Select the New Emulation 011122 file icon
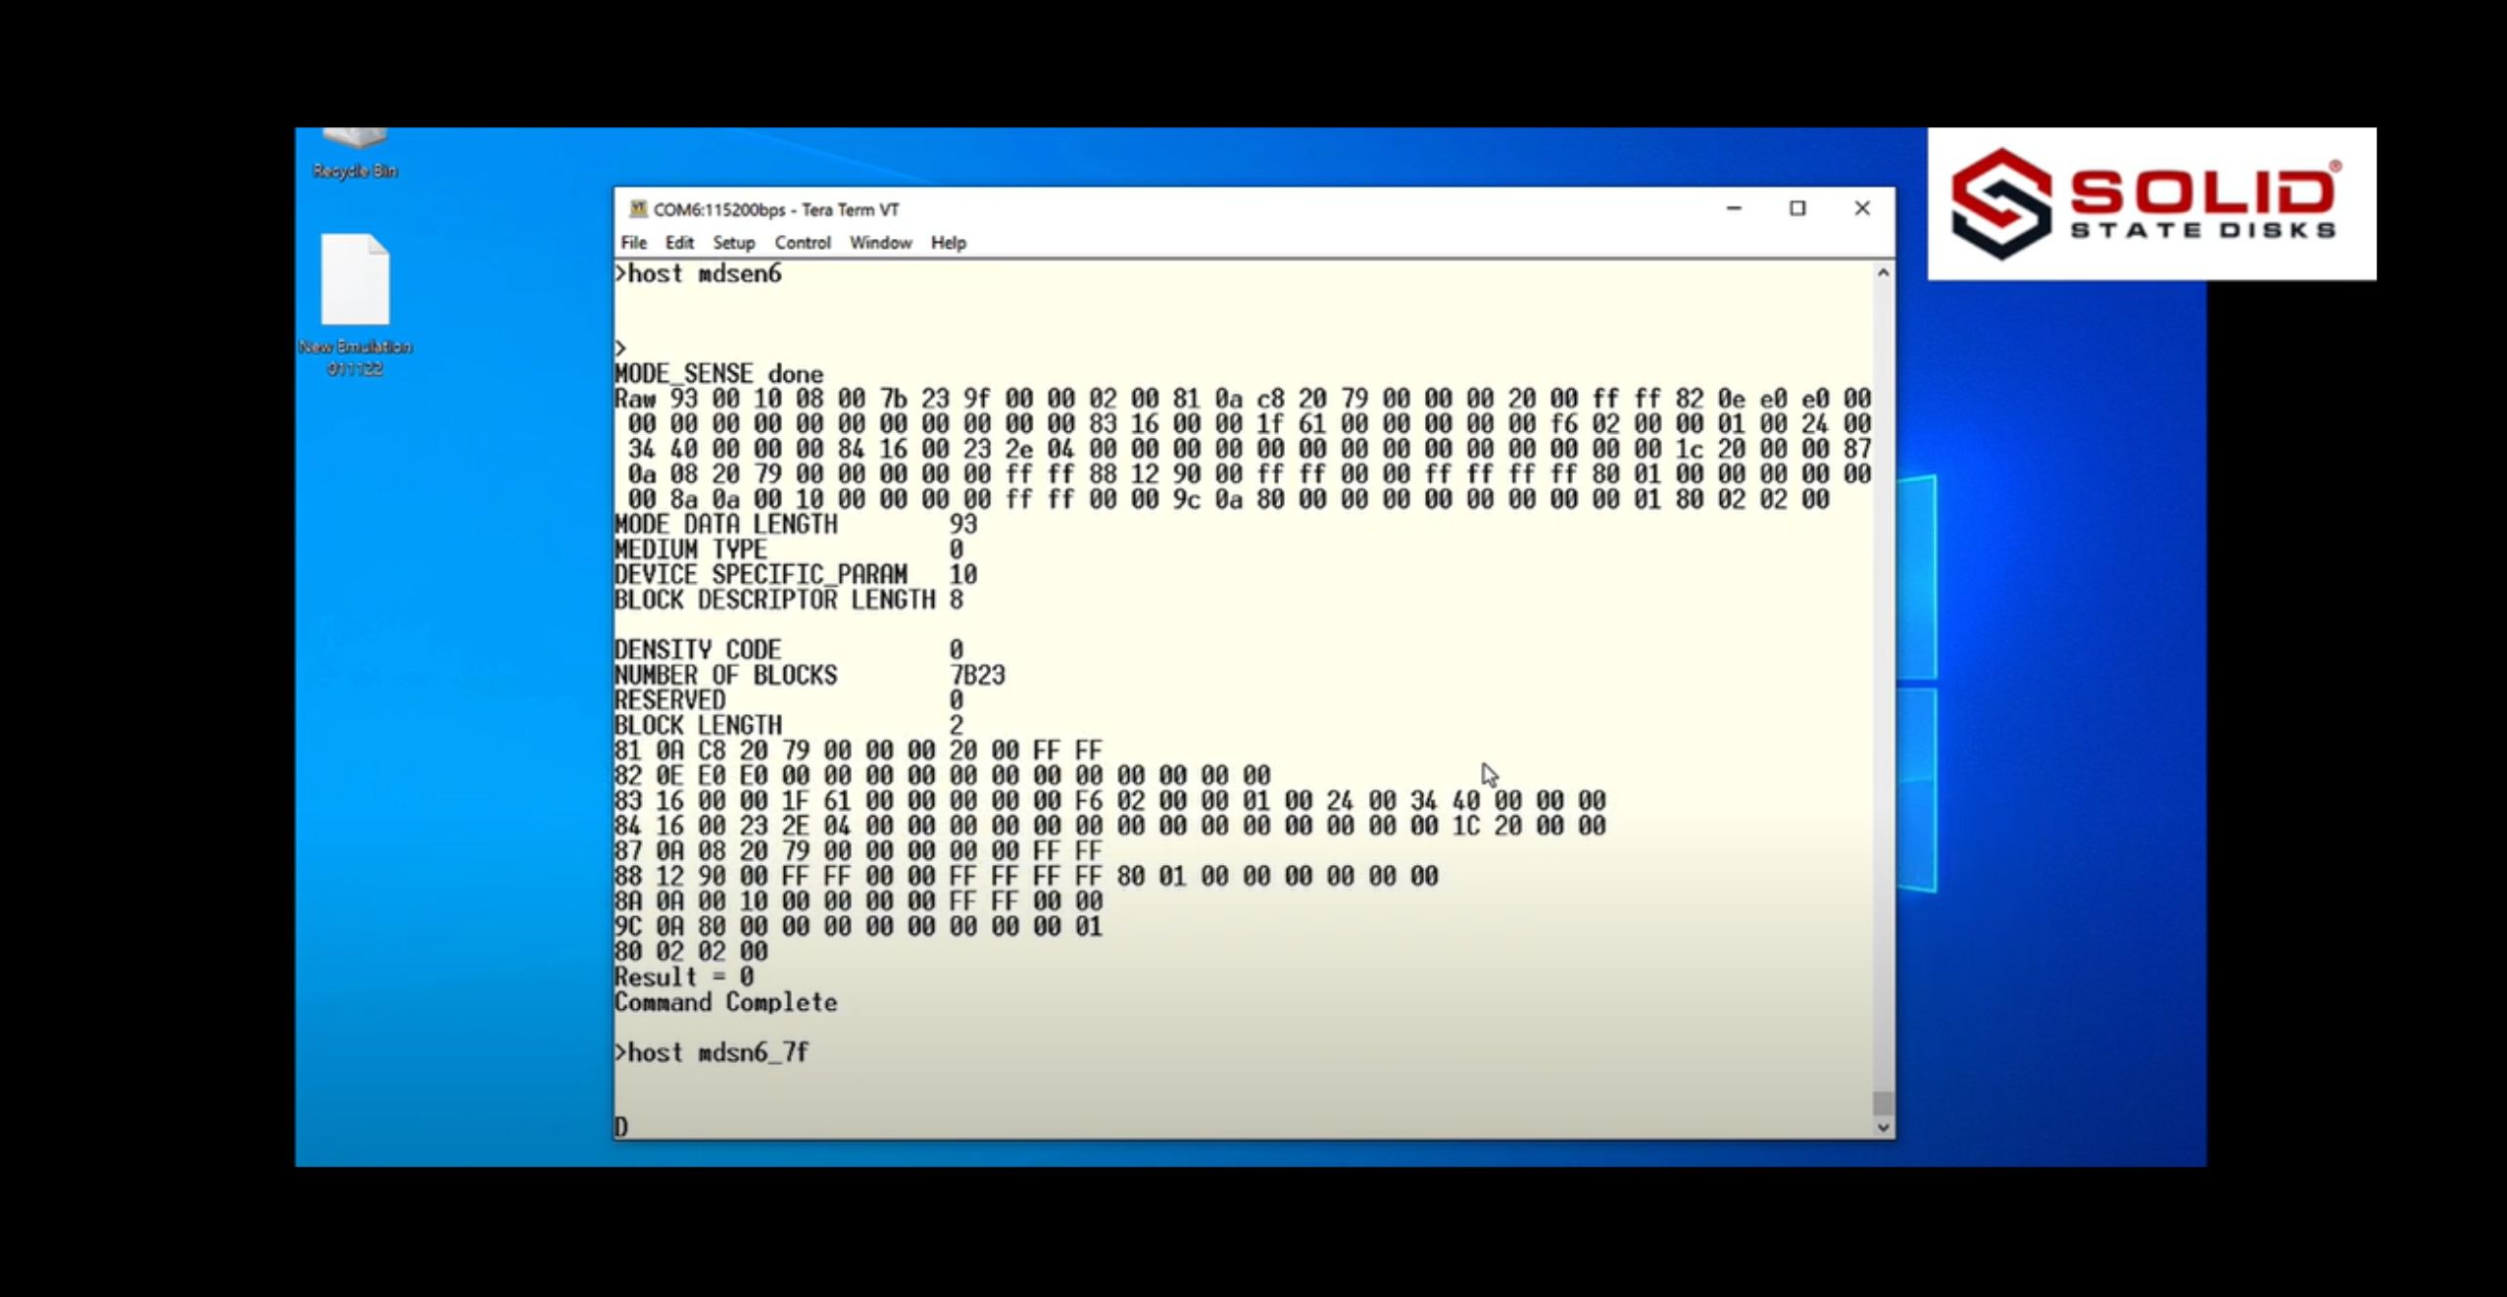 point(355,306)
